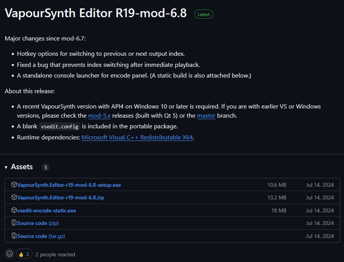Image resolution: width=344 pixels, height=262 pixels.
Task: Click the package icon beside mod-6.8.zip asset
Action: (14, 197)
